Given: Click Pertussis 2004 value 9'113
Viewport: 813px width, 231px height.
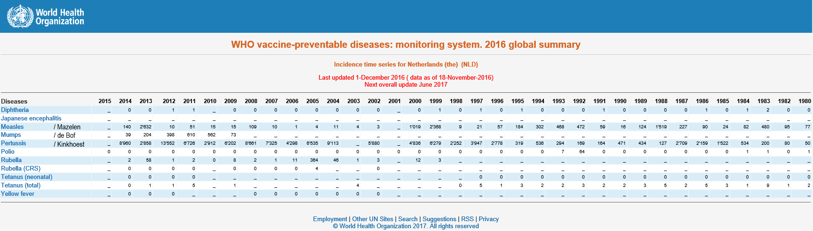Looking at the screenshot, I should pyautogui.click(x=333, y=143).
